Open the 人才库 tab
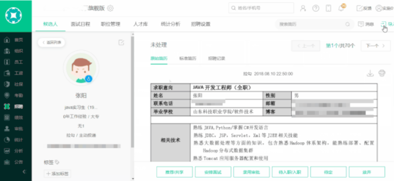Image resolution: width=395 pixels, height=181 pixels. tap(141, 24)
